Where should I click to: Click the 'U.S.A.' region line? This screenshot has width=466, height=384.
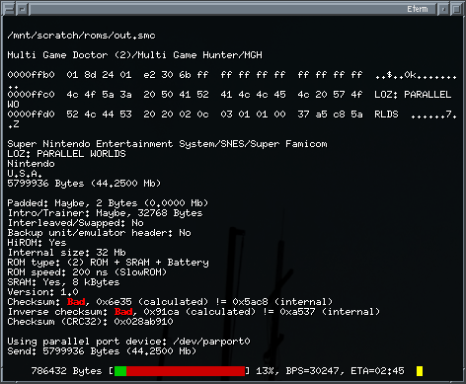point(25,174)
